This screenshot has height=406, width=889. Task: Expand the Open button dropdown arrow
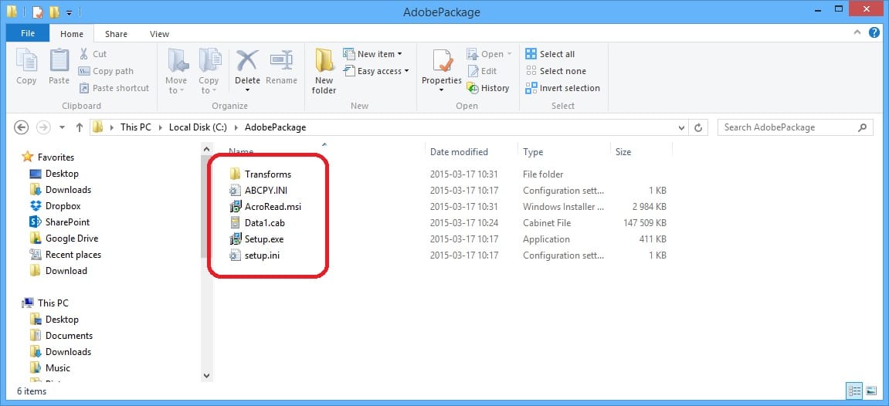[509, 54]
